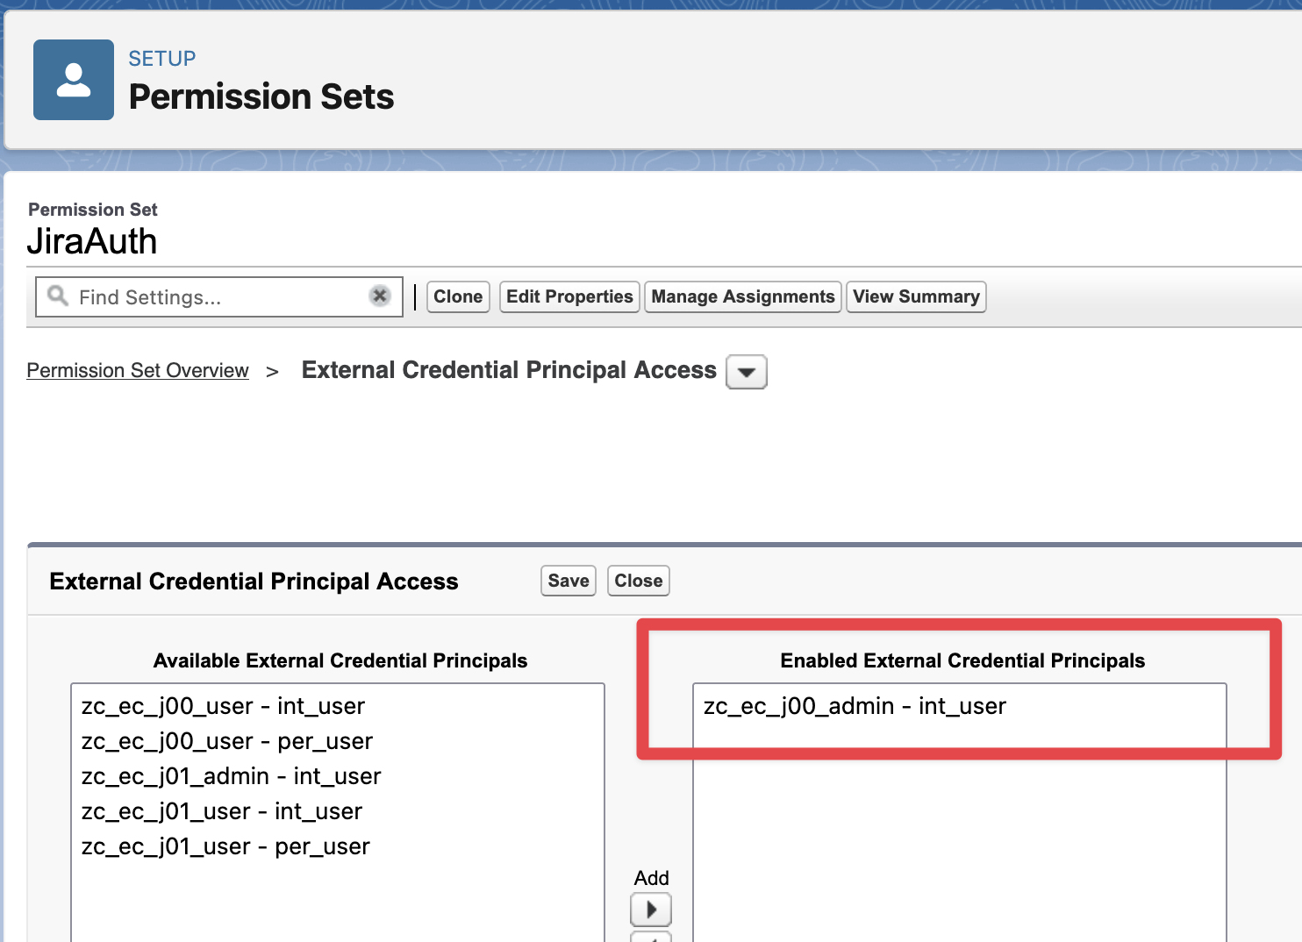Click Close next to the Save button
1302x942 pixels.
(x=638, y=581)
